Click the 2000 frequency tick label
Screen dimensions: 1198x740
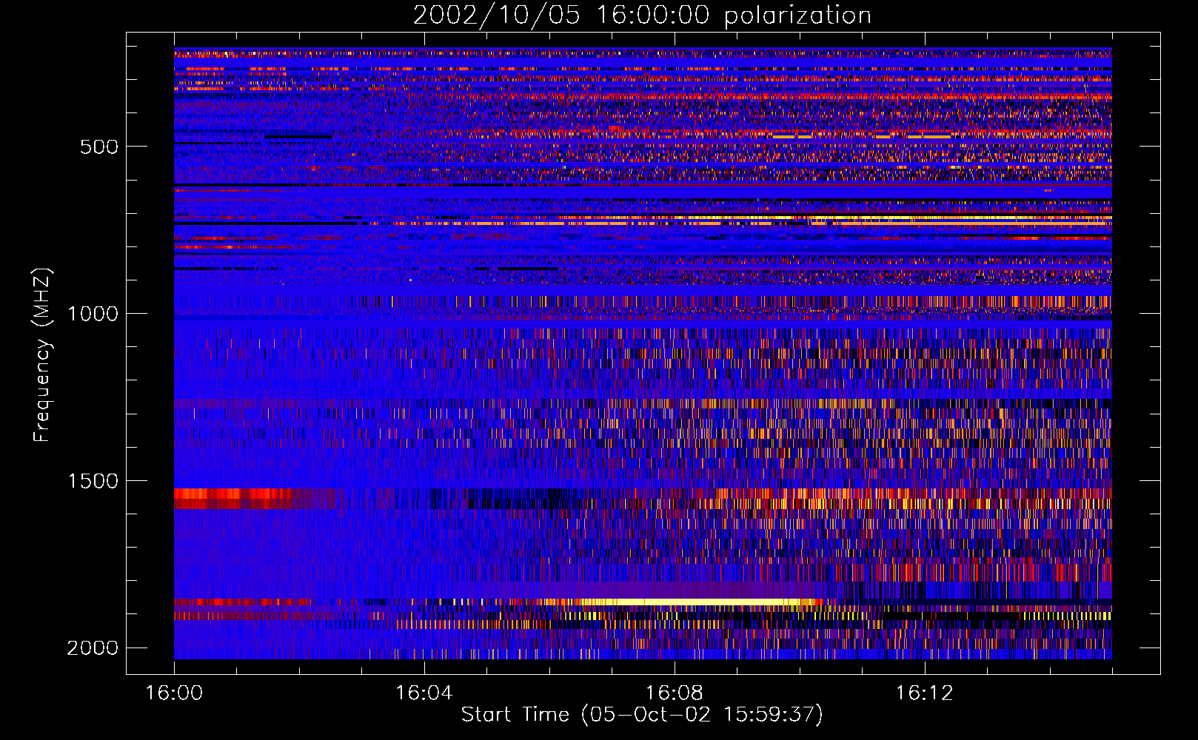click(93, 648)
